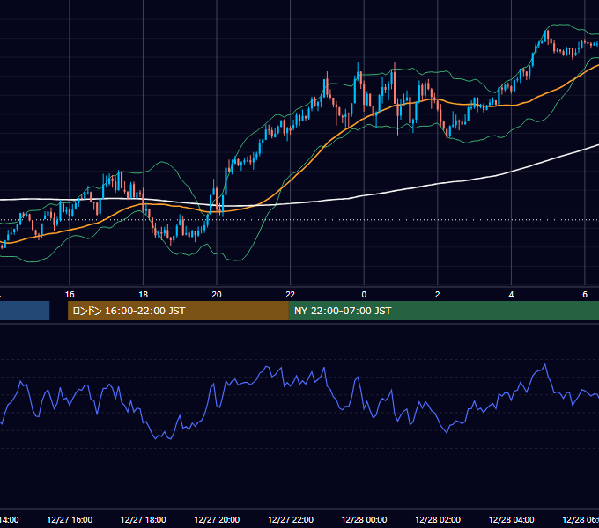Click the hour label 16 on price chart axis
Viewport: 599px width, 528px height.
point(70,295)
